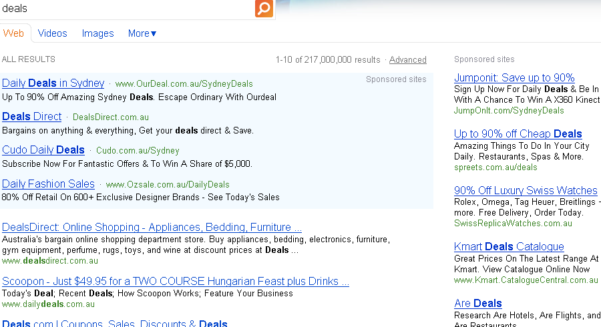Click 'Research Are Hotels, Are Flights' description
Image resolution: width=601 pixels, height=327 pixels.
point(528,318)
